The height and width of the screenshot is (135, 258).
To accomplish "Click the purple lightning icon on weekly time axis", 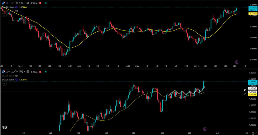I will pos(237,62).
